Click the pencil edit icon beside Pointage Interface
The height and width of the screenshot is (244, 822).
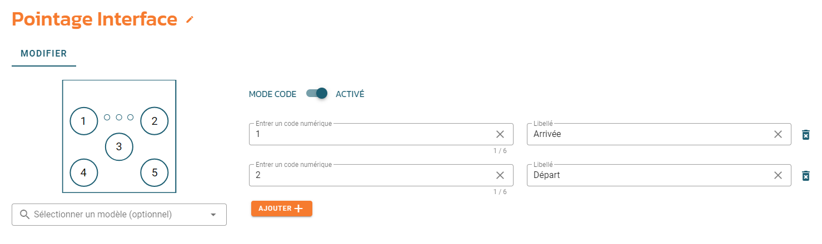tap(190, 20)
